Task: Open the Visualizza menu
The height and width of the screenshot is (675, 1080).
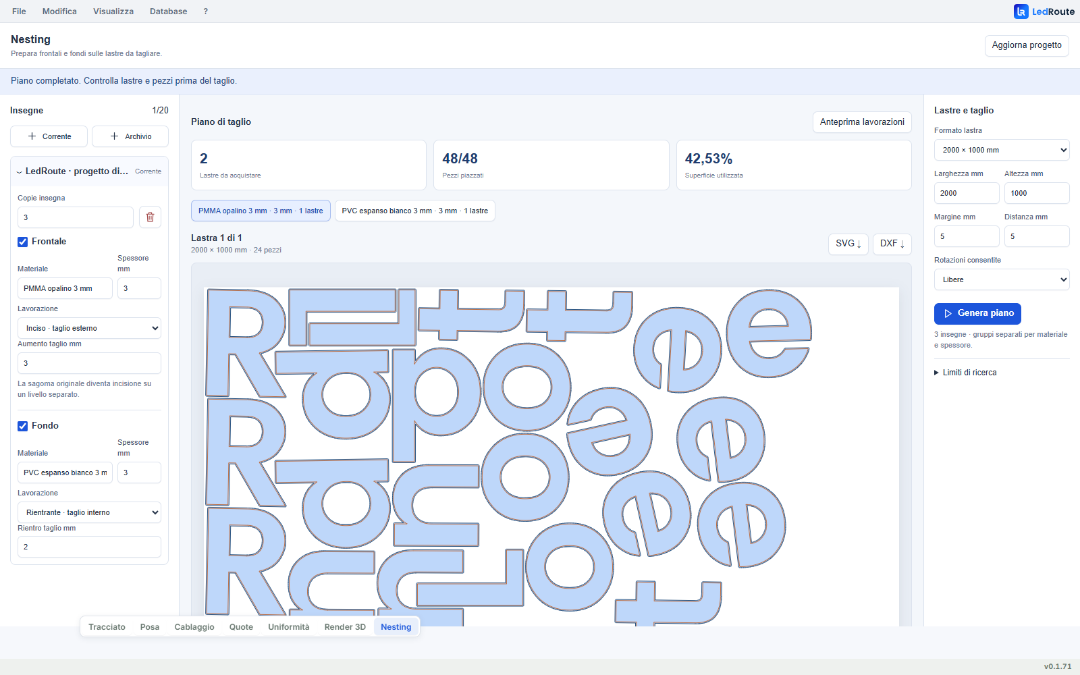Action: 113,11
